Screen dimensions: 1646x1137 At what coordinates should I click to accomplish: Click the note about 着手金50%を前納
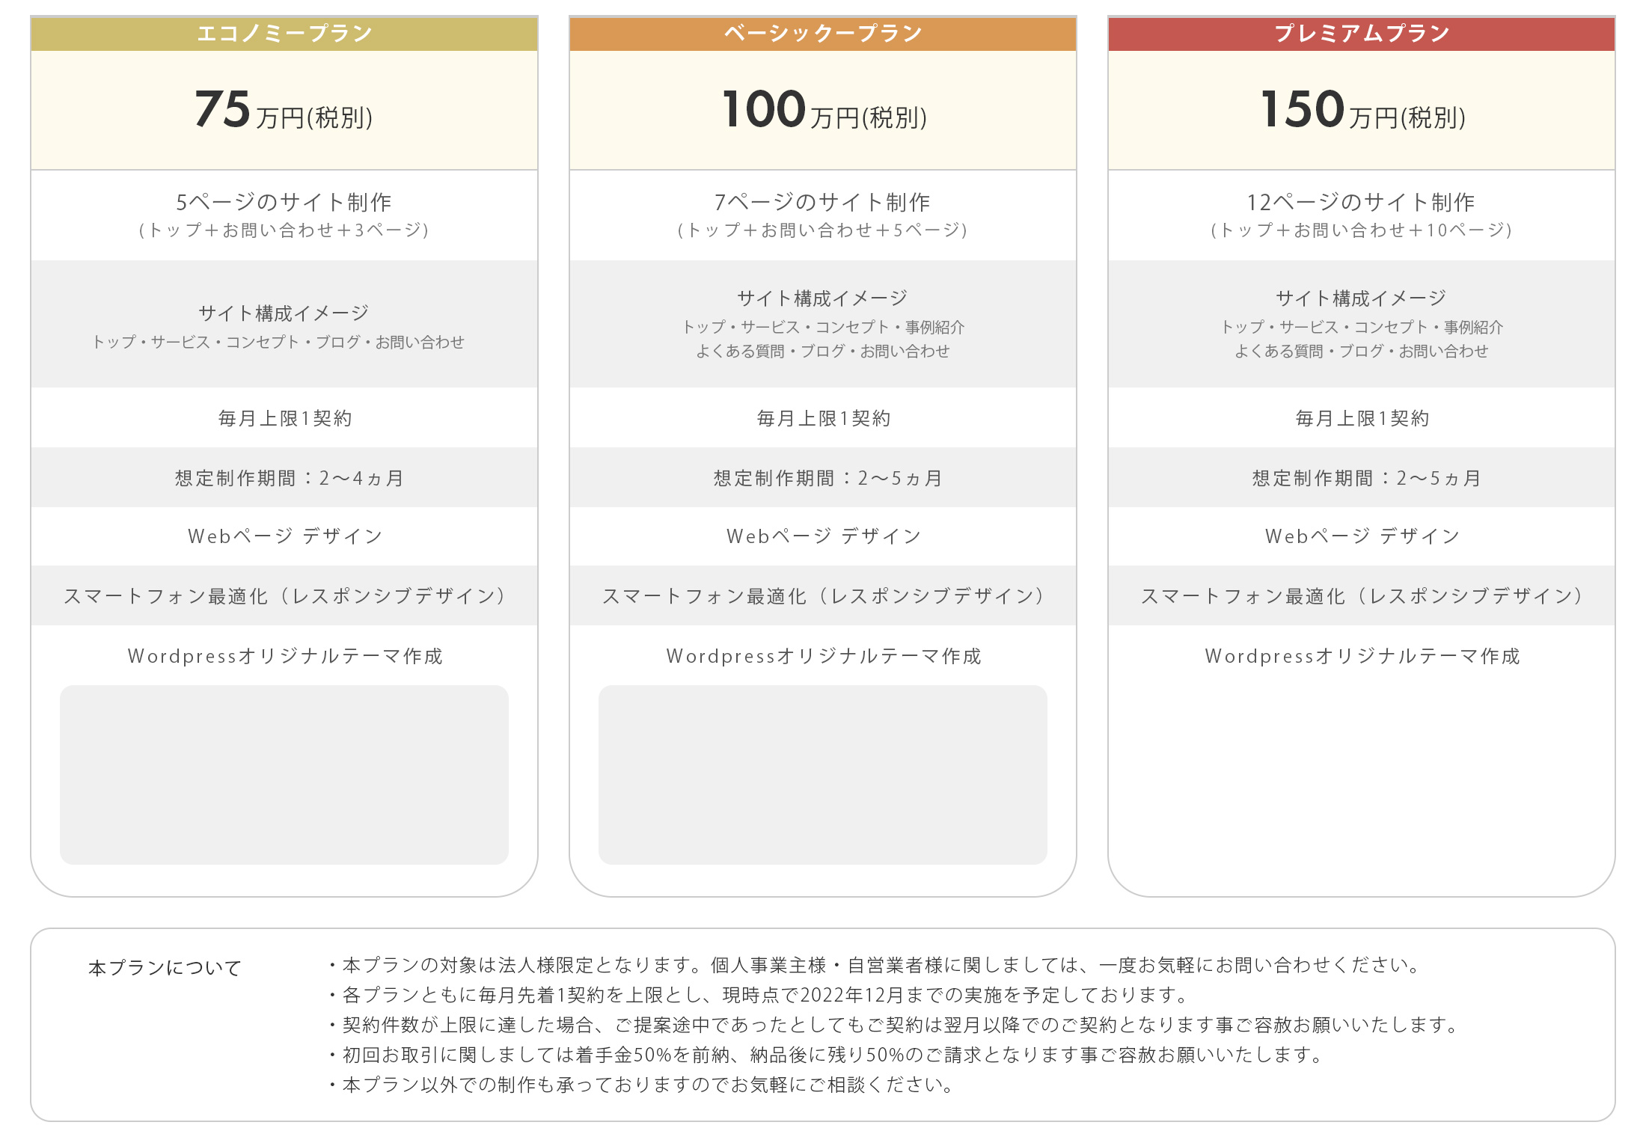(826, 1055)
